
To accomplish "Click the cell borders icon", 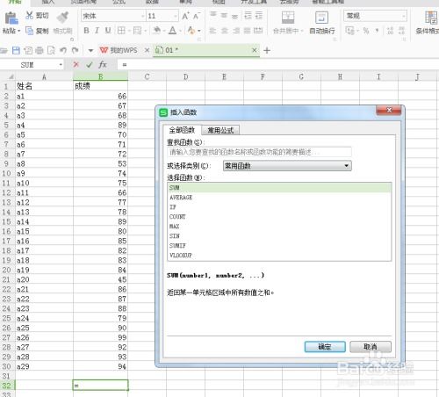I will coord(121,31).
